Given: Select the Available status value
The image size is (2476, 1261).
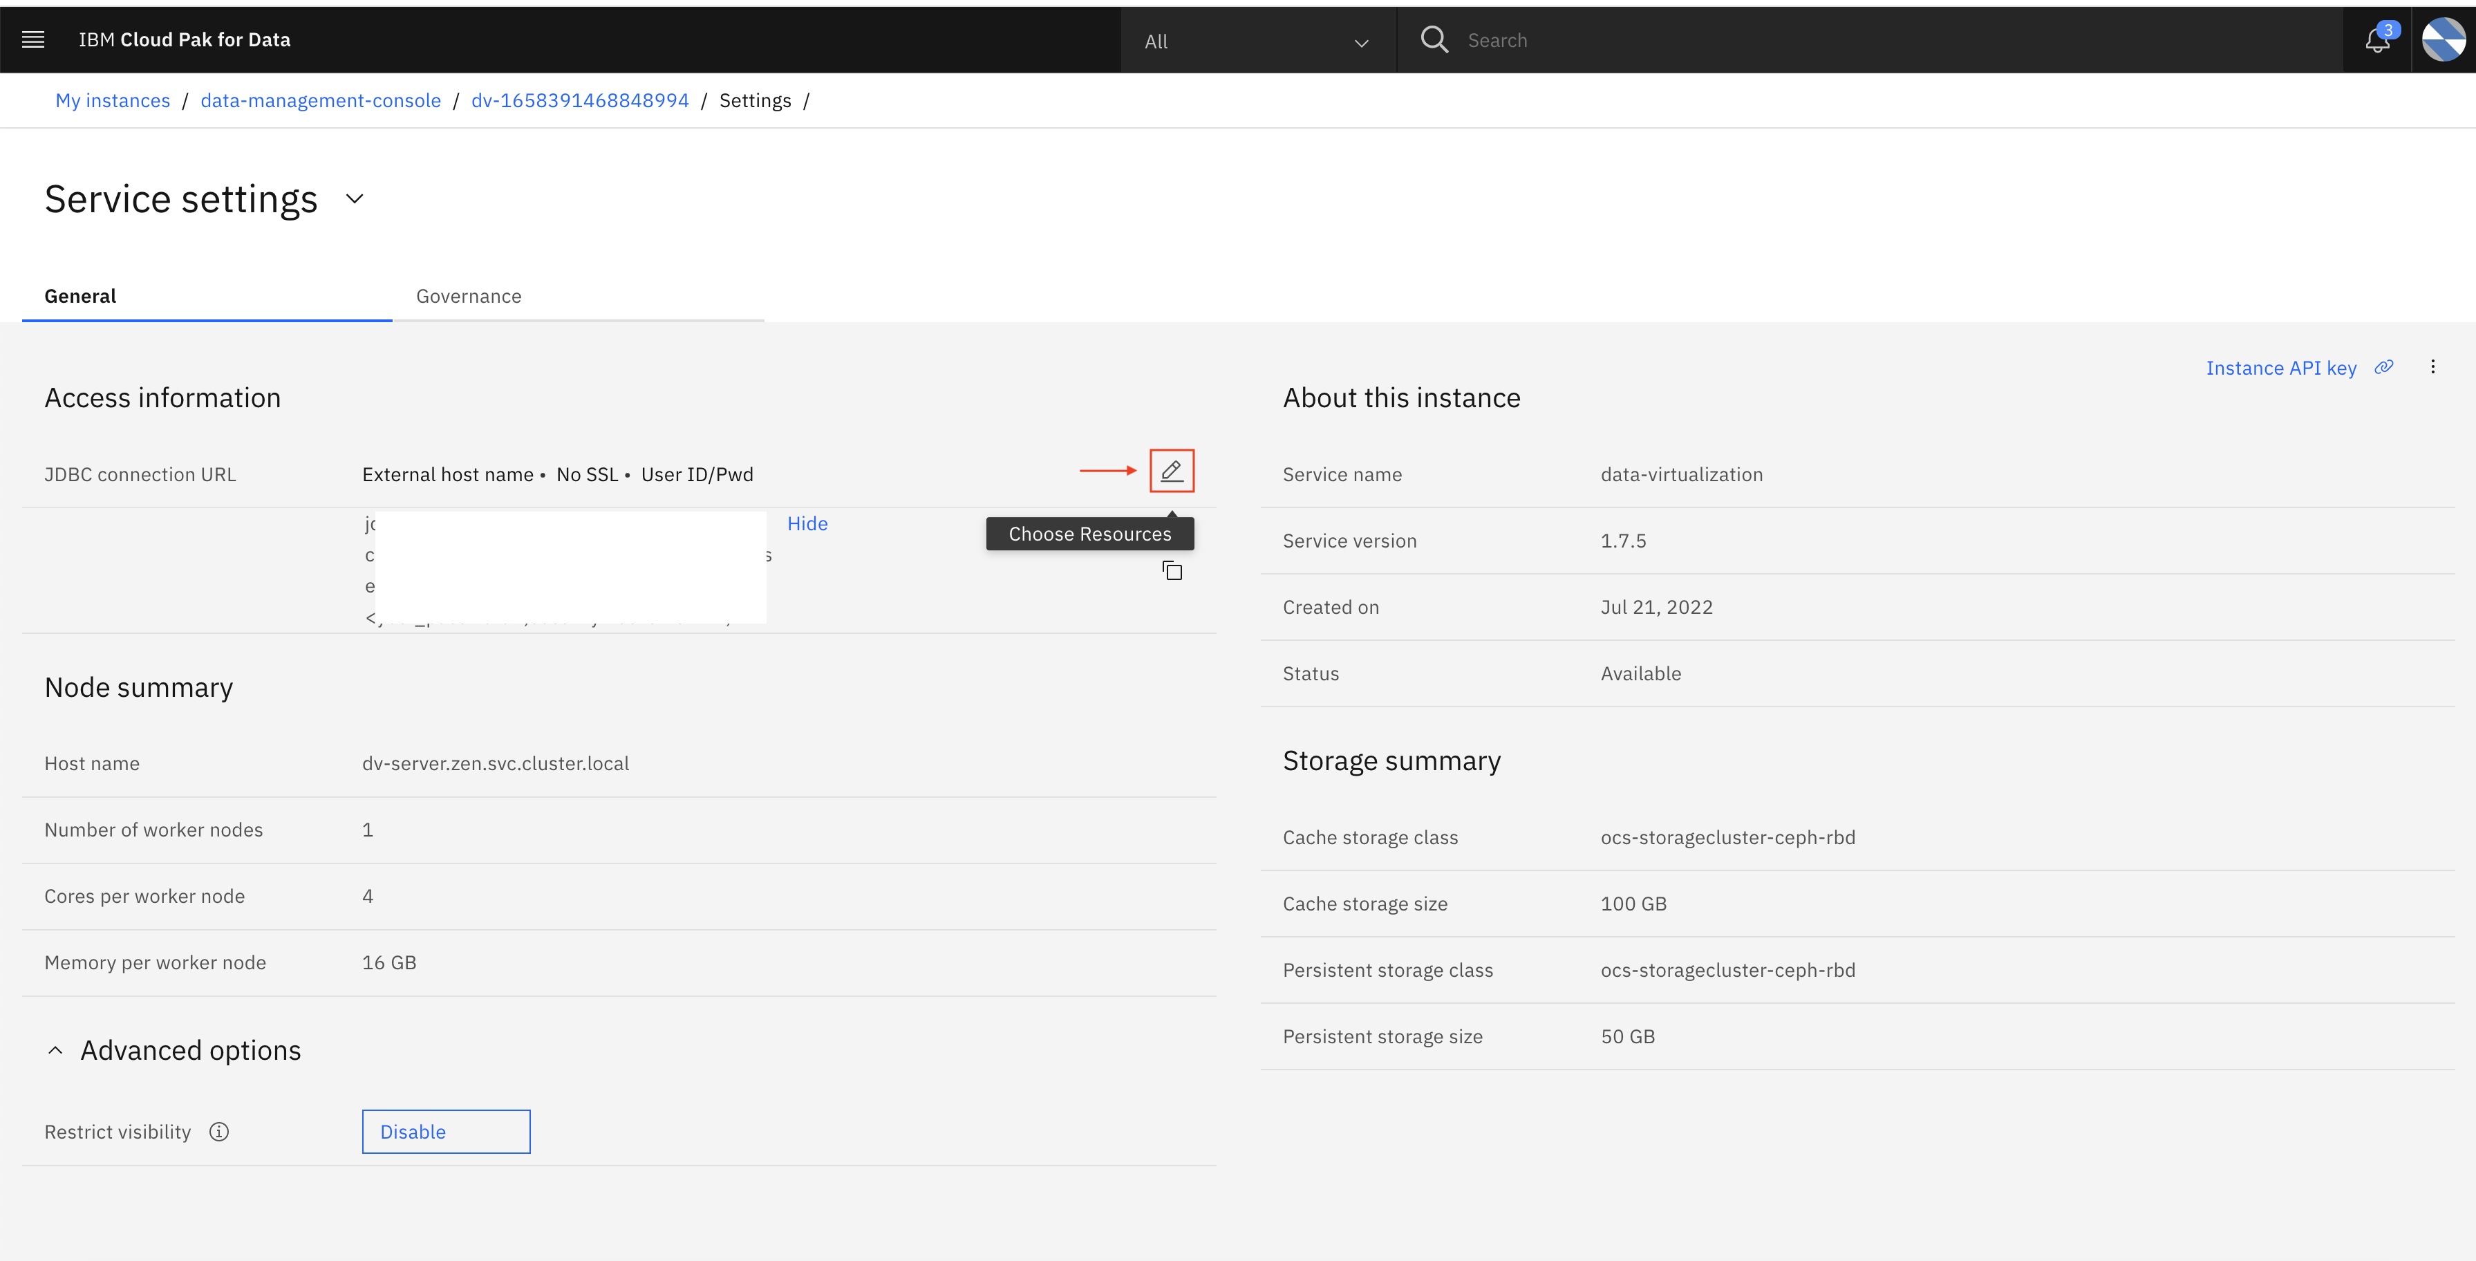Looking at the screenshot, I should (x=1641, y=674).
